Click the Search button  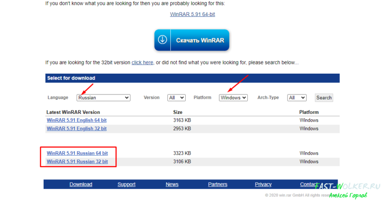(x=324, y=98)
